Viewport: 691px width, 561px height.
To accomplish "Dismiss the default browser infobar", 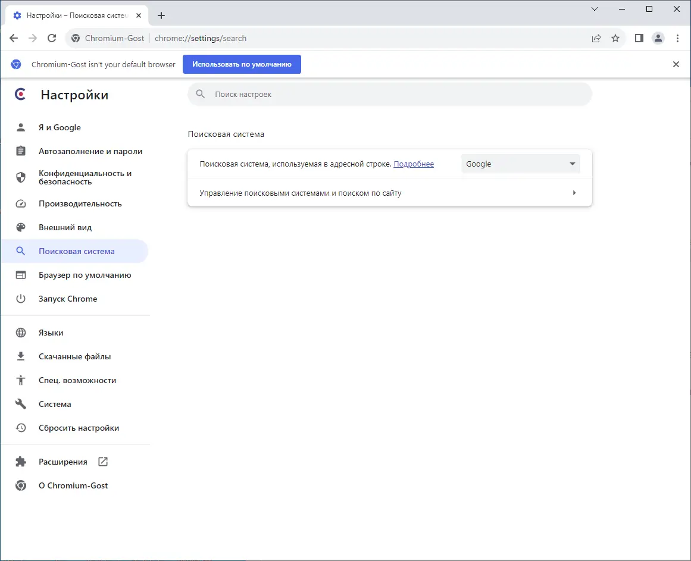I will [x=676, y=64].
